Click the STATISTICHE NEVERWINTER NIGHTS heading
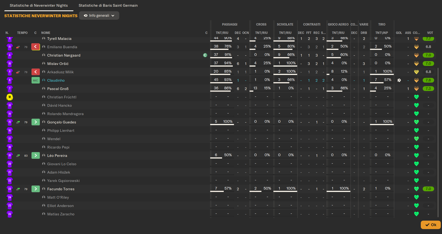Image resolution: width=442 pixels, height=234 pixels. 41,16
